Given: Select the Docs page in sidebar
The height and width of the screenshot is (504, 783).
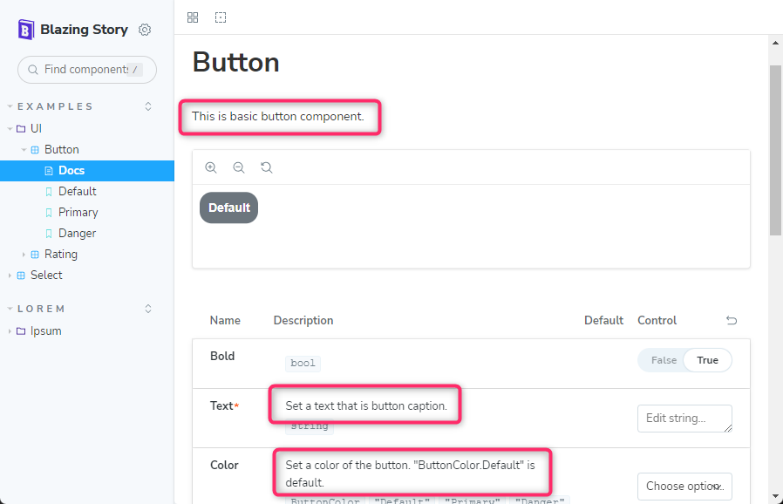Looking at the screenshot, I should point(87,171).
